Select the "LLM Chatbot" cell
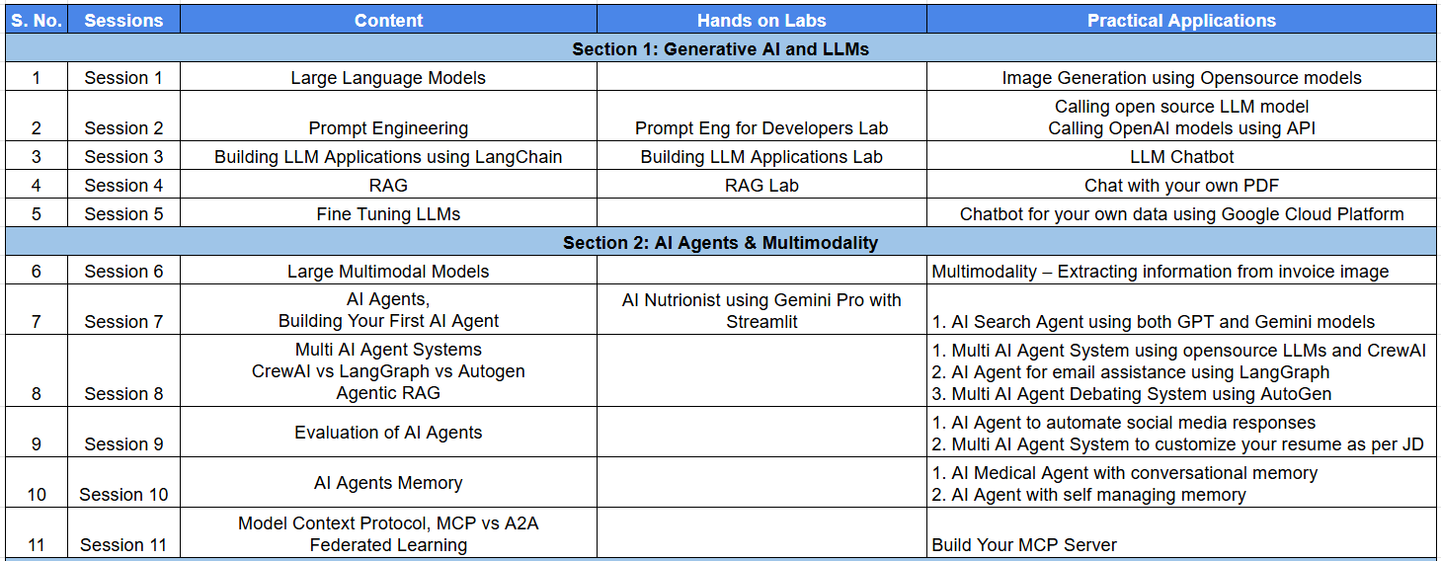The image size is (1441, 561). [x=1181, y=156]
